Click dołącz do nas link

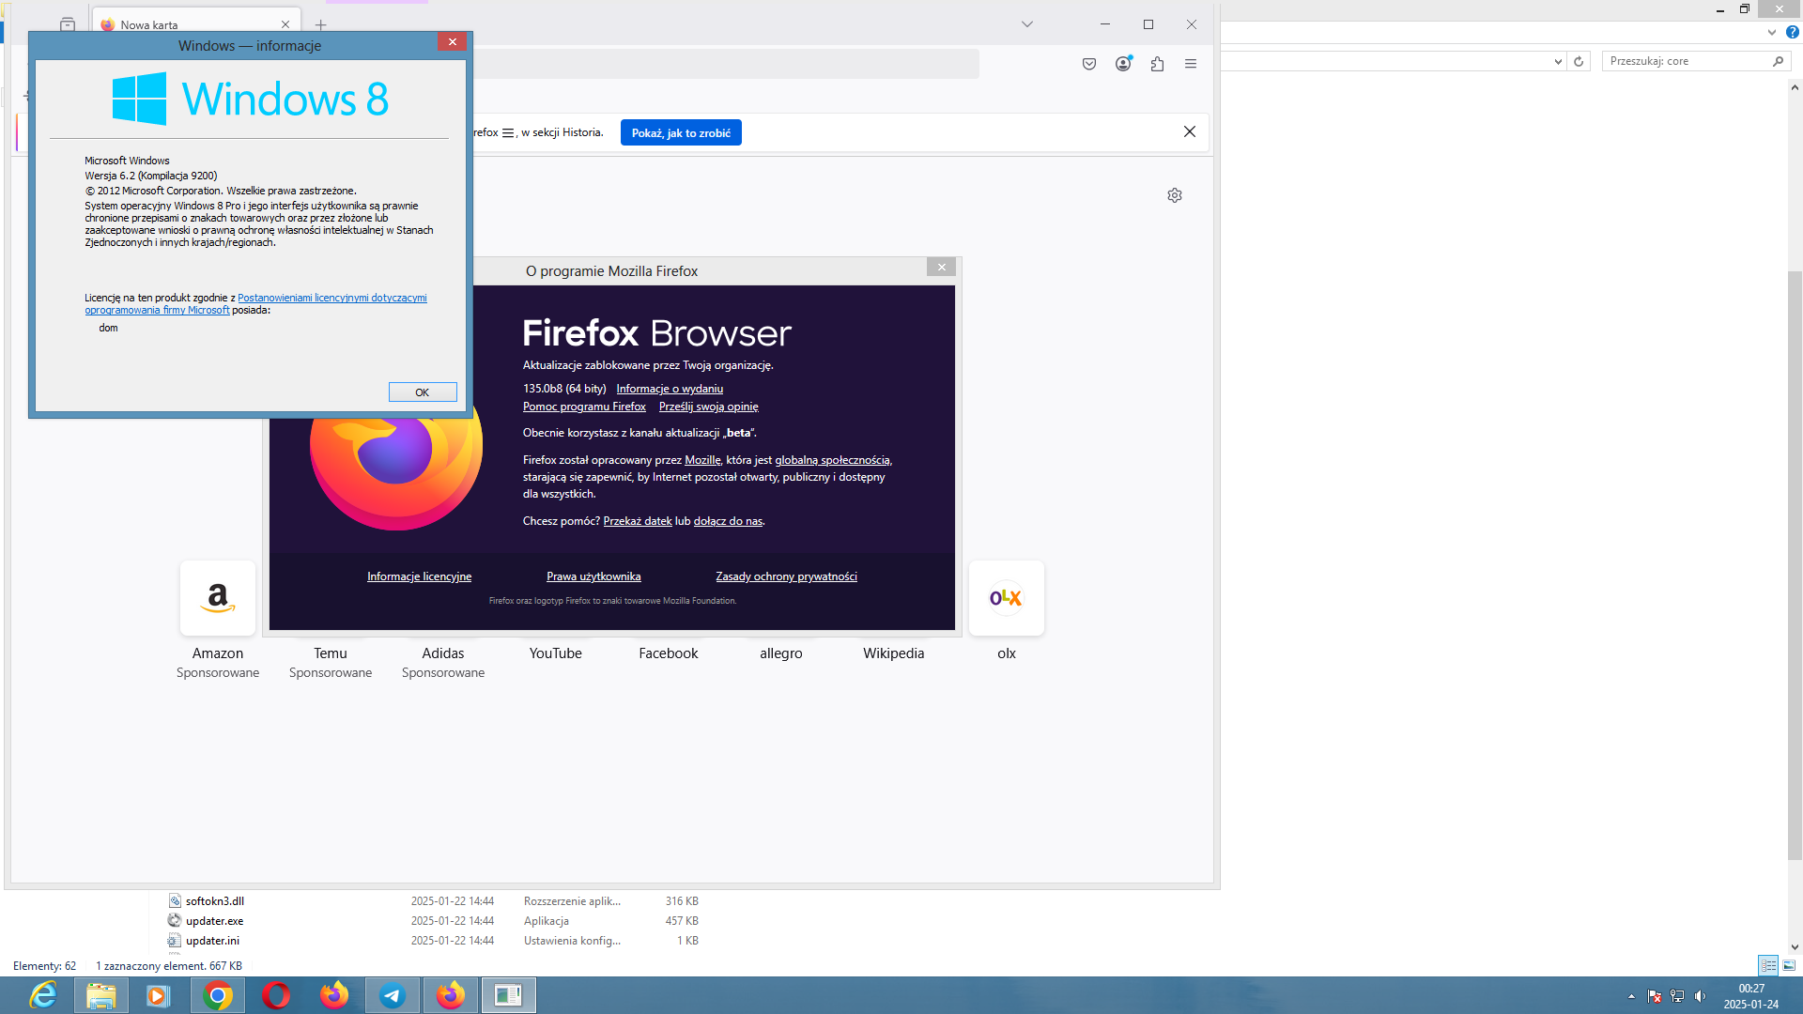coord(728,521)
